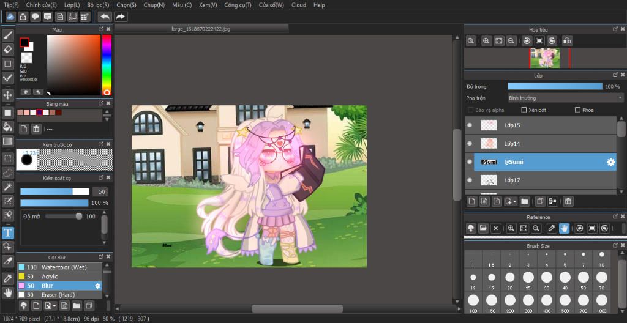Zoom in on the Navigator panel
The height and width of the screenshot is (323, 627).
point(486,41)
